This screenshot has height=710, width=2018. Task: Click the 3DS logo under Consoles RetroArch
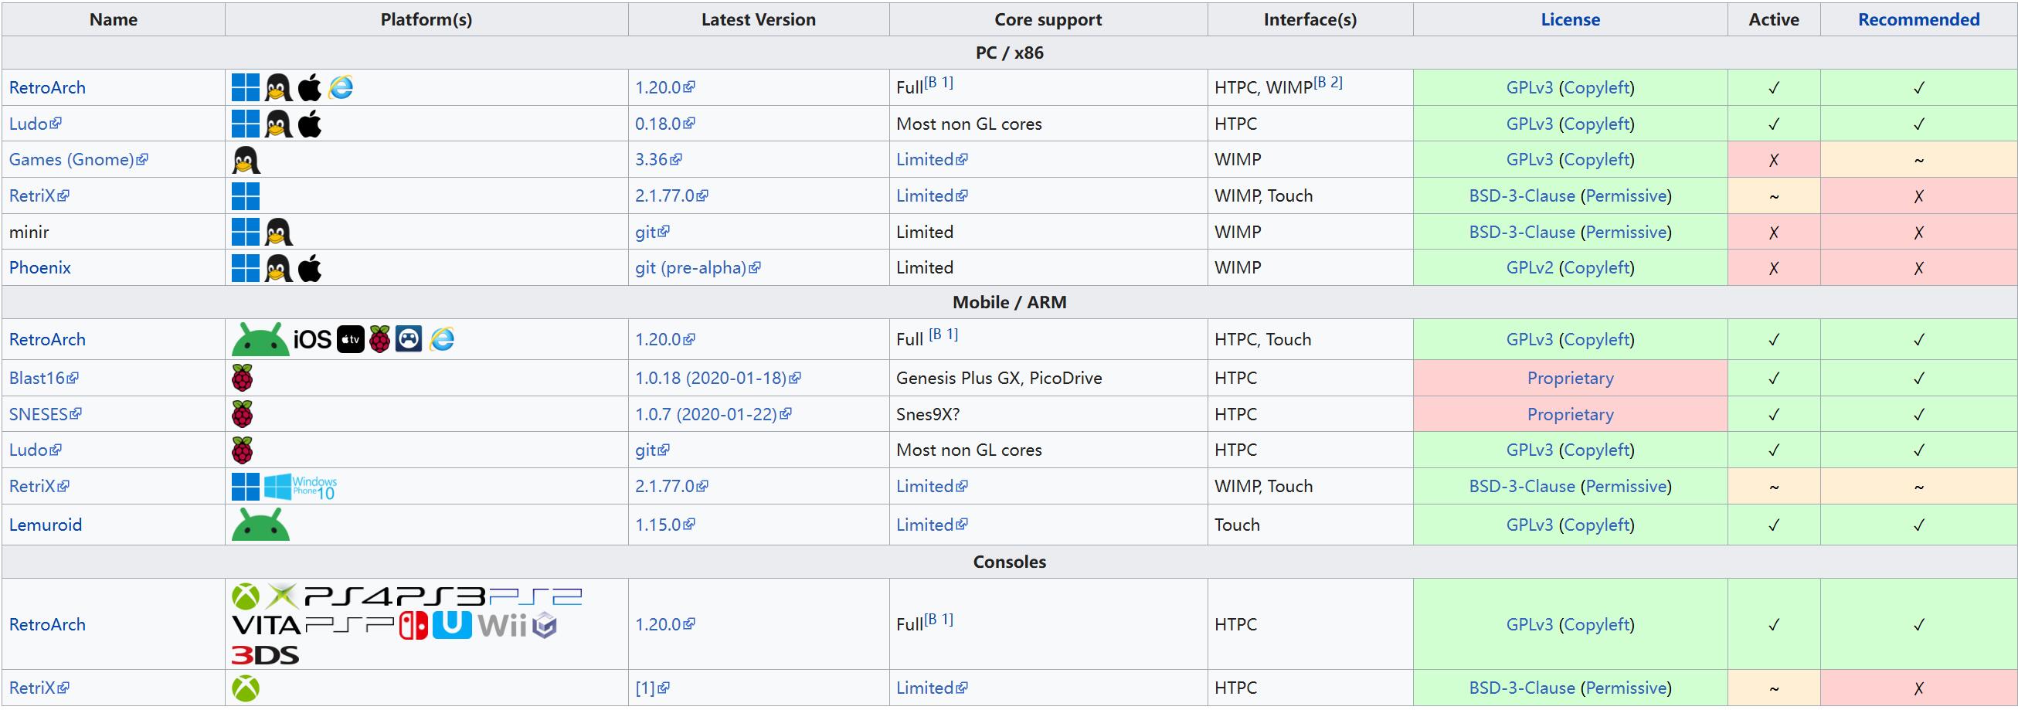tap(265, 654)
